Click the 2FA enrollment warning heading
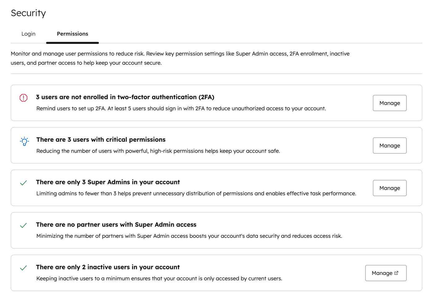433x301 pixels. click(x=125, y=97)
